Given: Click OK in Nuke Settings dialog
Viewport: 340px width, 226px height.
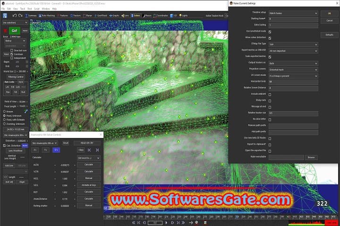Looking at the screenshot, I should 330,13.
